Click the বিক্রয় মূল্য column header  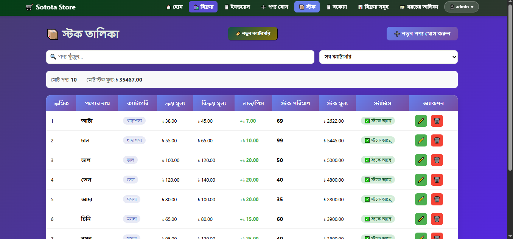pos(214,103)
